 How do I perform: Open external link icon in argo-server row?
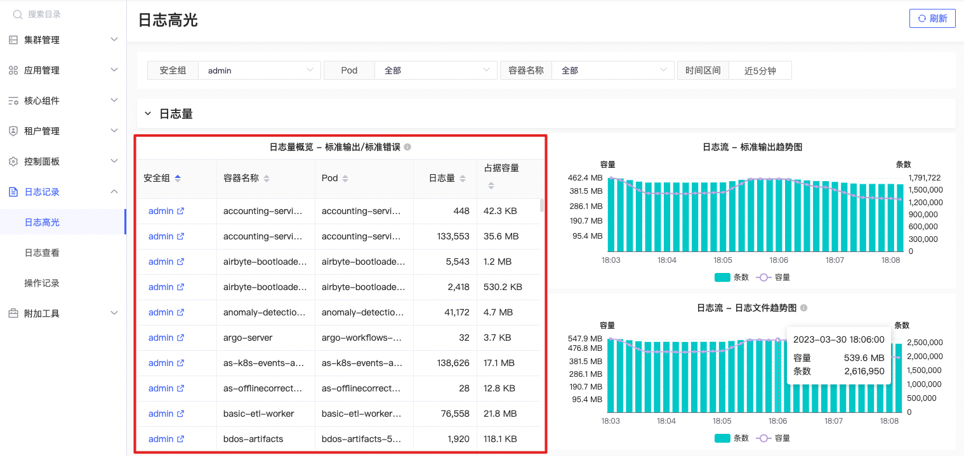click(x=180, y=338)
